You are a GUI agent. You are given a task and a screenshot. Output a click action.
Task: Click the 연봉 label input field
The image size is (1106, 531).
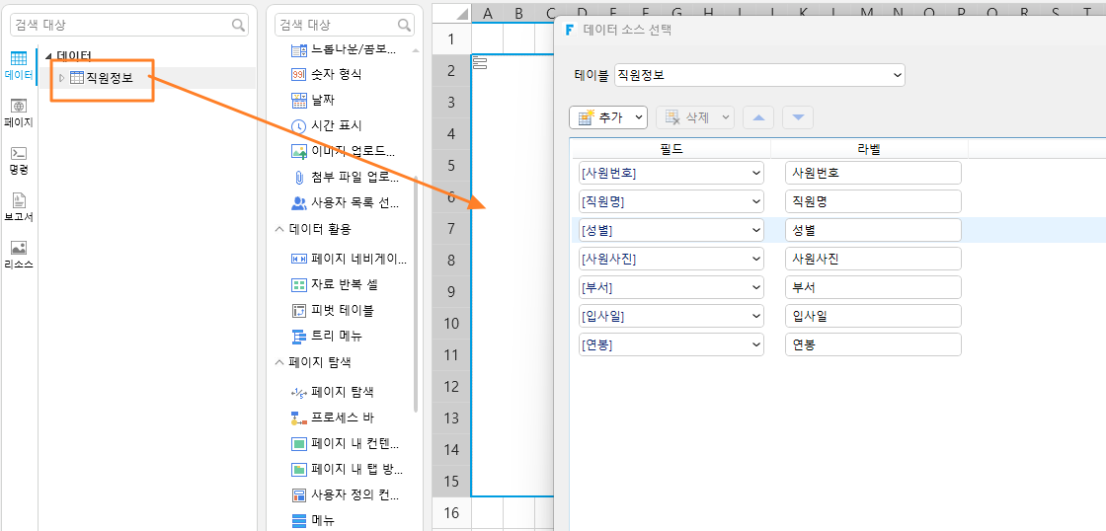point(873,344)
